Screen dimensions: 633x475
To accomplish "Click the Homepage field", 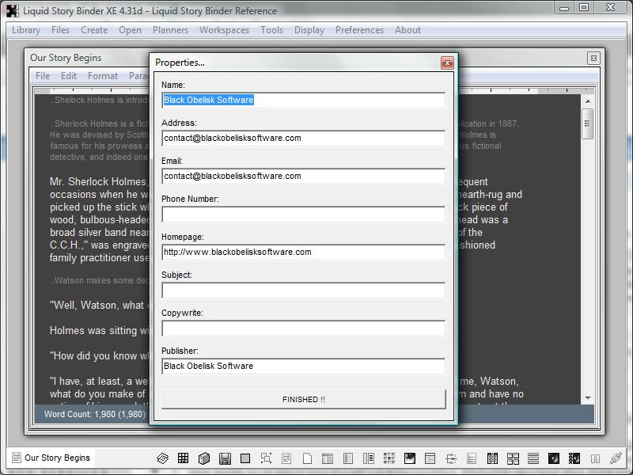I will pyautogui.click(x=303, y=253).
